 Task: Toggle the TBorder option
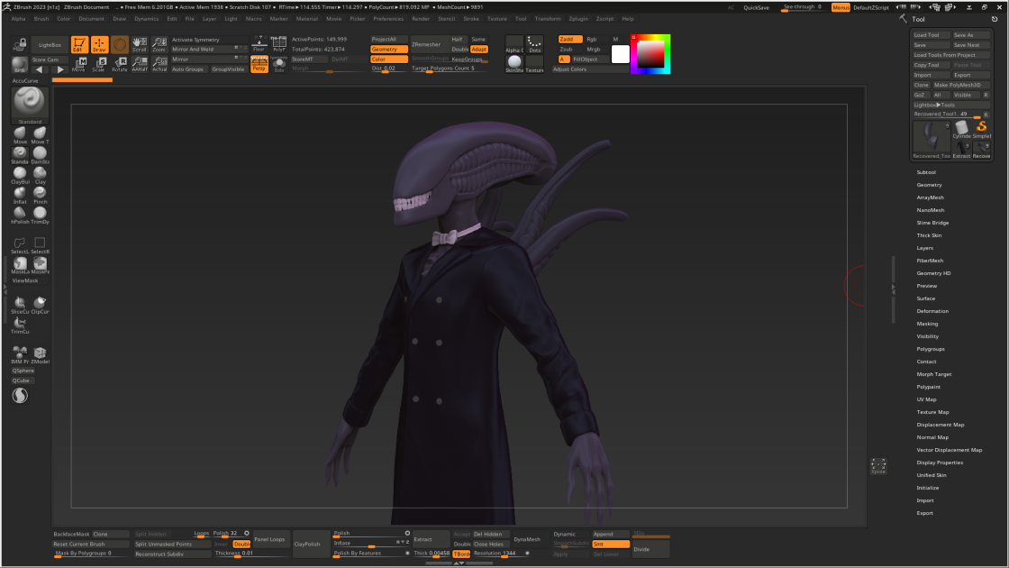tap(461, 554)
